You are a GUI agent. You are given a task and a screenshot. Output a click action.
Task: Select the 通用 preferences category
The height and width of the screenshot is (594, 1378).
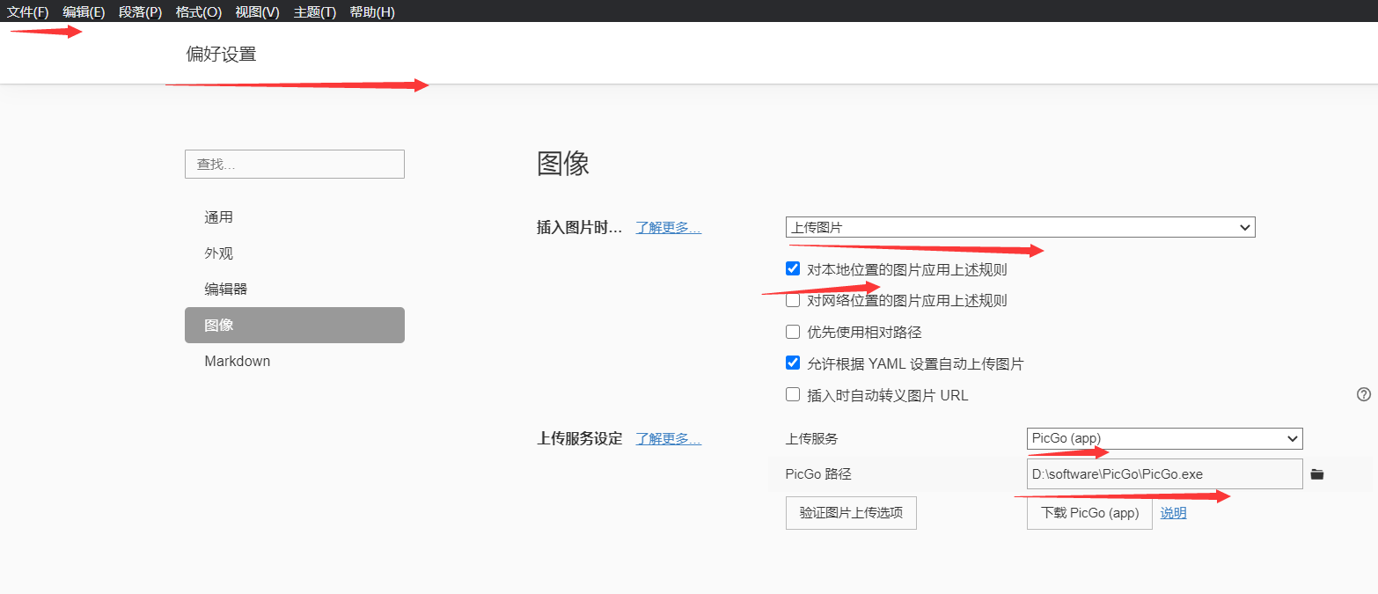pyautogui.click(x=295, y=217)
